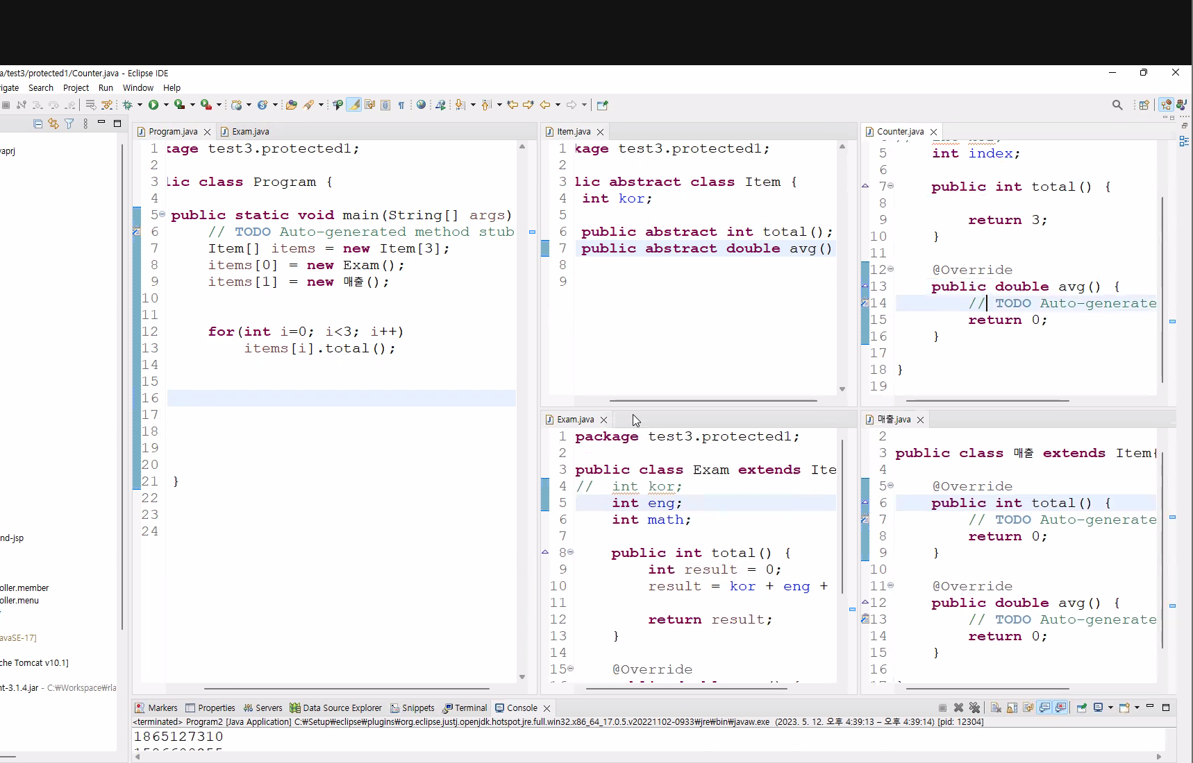Click the Open Perspective icon
This screenshot has height=763, width=1193.
click(x=1144, y=105)
